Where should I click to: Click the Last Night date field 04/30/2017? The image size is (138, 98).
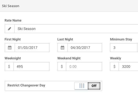[x=85, y=48]
